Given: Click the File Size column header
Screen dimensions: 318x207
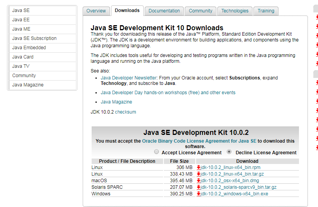Looking at the screenshot, I should tap(179, 161).
